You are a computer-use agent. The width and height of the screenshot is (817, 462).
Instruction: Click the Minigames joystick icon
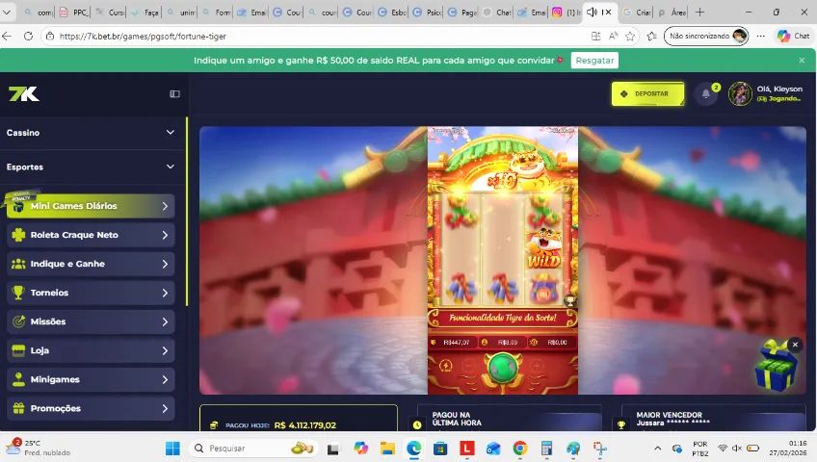[x=18, y=380]
